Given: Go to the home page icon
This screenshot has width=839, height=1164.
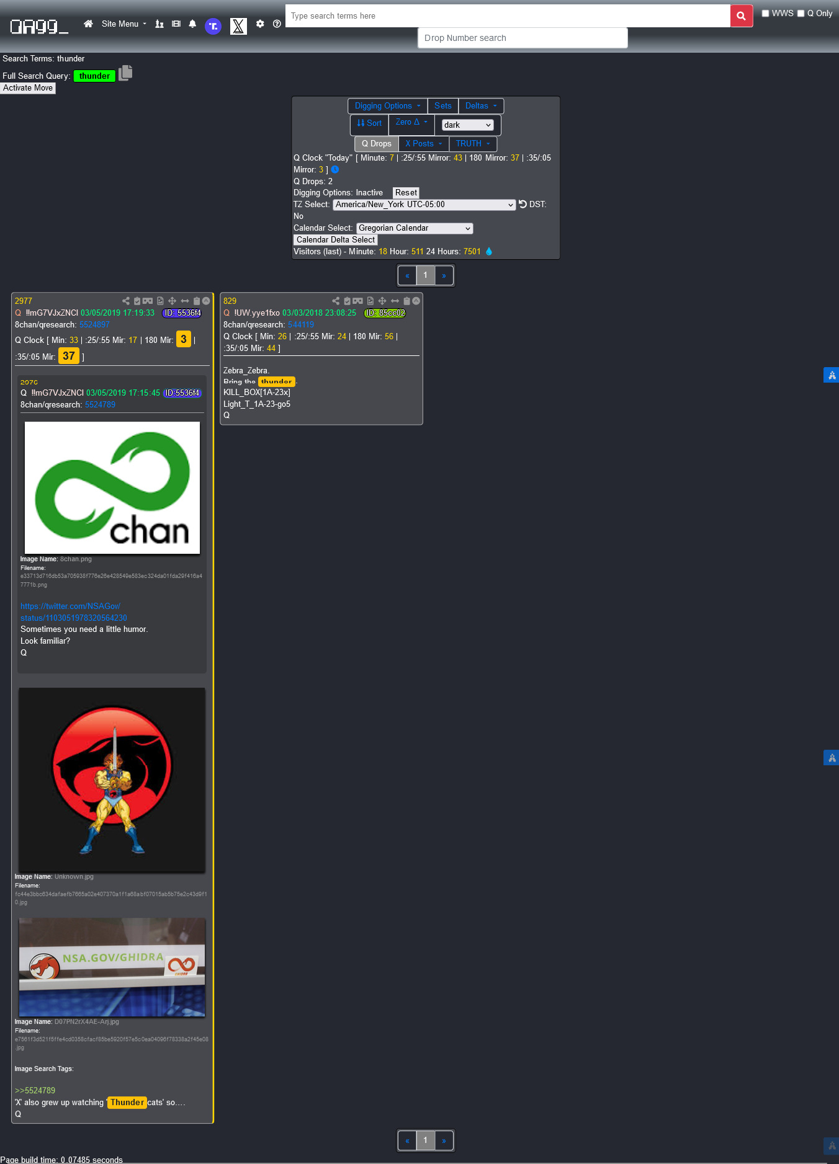Looking at the screenshot, I should [x=89, y=24].
